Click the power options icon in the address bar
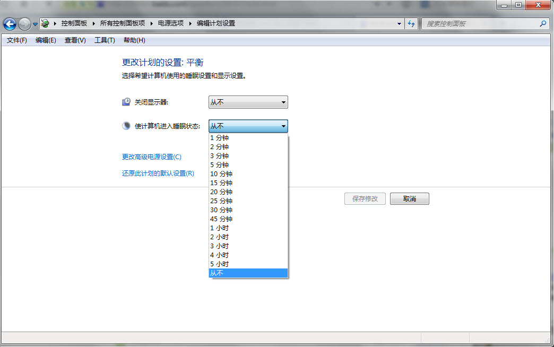Viewport: 554px width, 347px height. pos(45,23)
